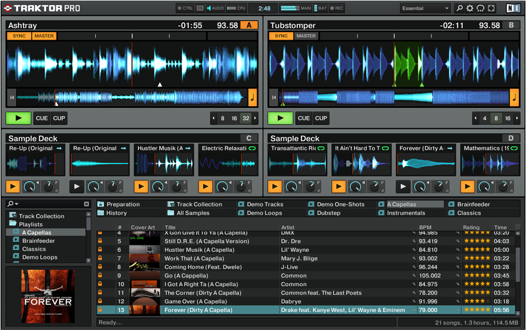Open the Dubstep favorite shortcut

coord(328,213)
